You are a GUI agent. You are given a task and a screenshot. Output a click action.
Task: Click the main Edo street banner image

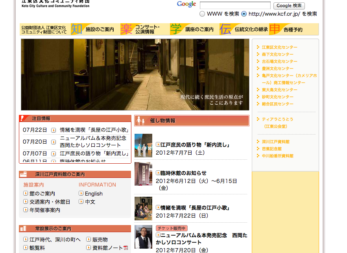(x=135, y=75)
